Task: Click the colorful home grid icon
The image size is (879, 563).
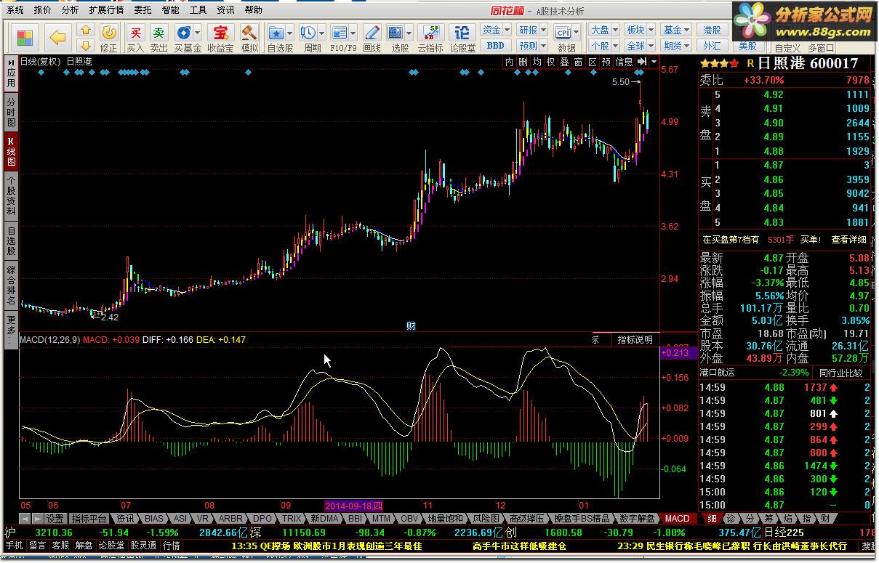Action: [25, 37]
